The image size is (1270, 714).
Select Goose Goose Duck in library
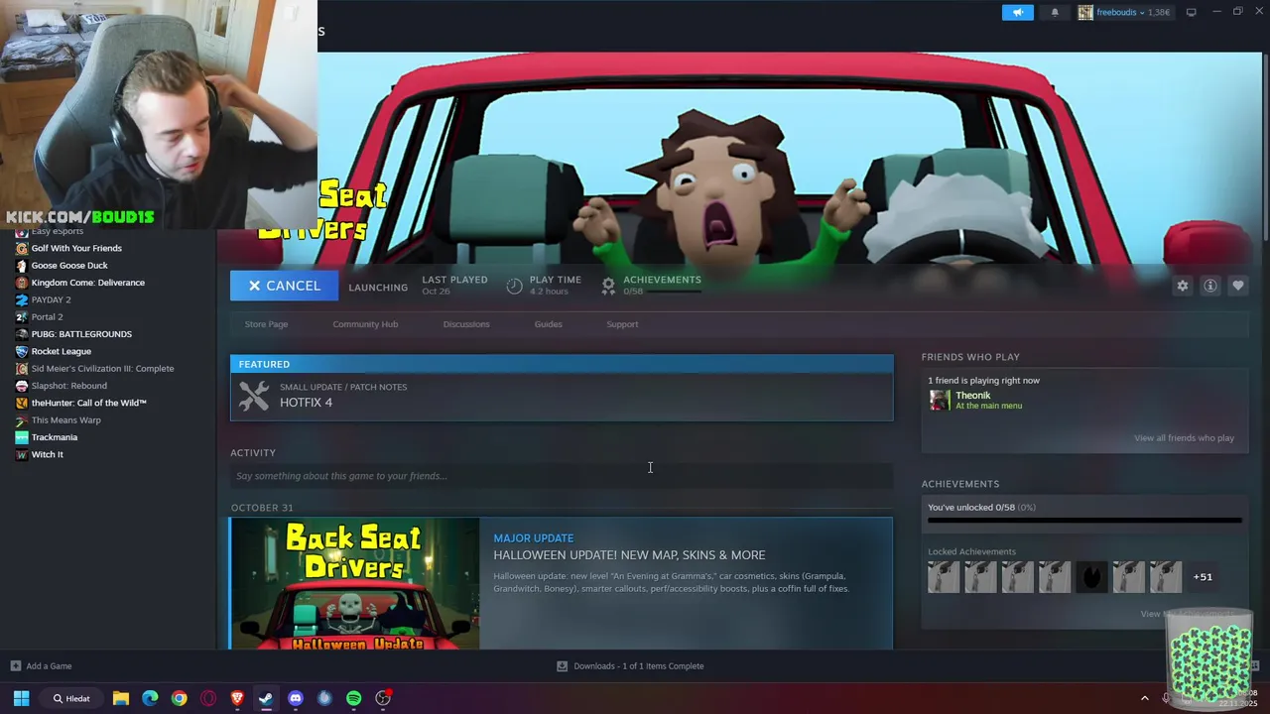point(69,266)
